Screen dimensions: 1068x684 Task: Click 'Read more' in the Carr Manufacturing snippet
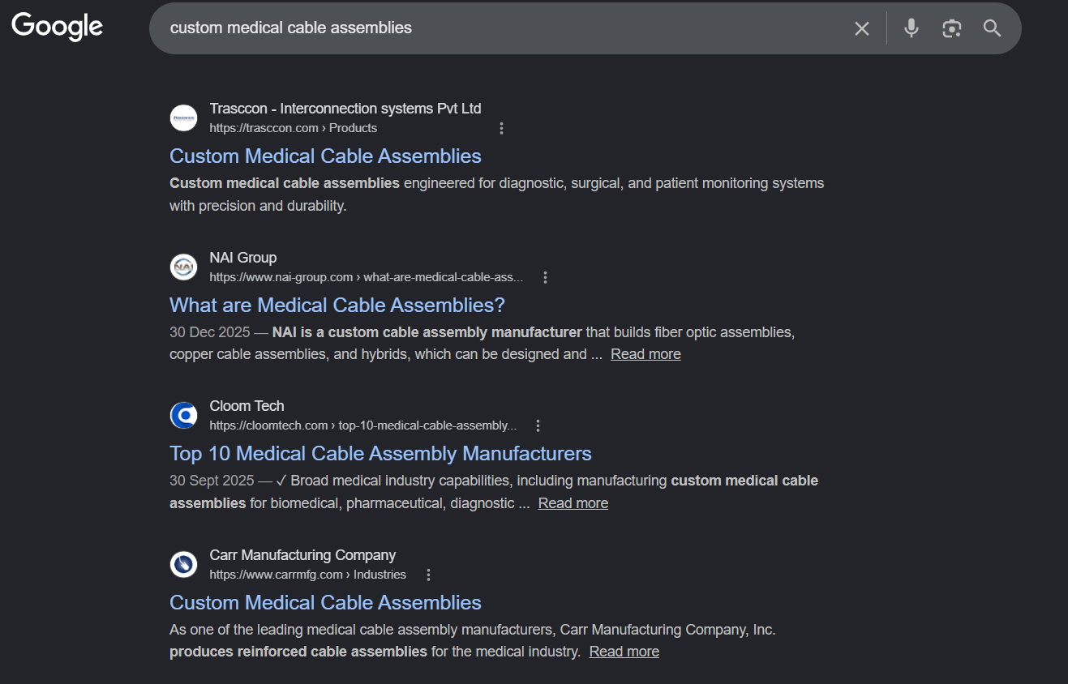(624, 652)
